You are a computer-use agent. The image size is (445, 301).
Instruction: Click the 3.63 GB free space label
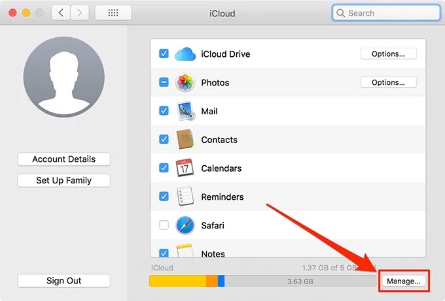(x=300, y=281)
